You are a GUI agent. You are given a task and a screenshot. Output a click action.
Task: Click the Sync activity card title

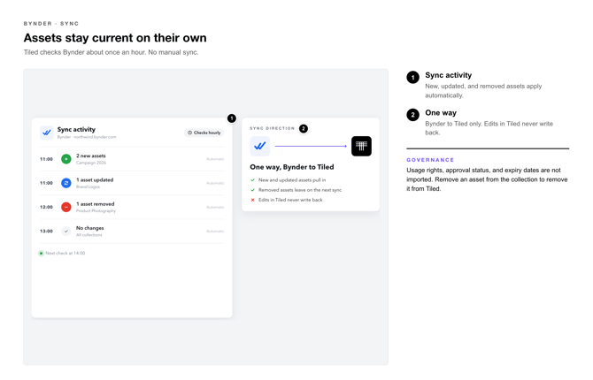76,129
